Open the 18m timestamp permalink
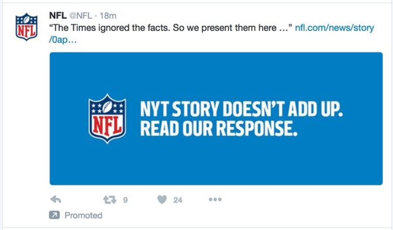 coord(108,16)
